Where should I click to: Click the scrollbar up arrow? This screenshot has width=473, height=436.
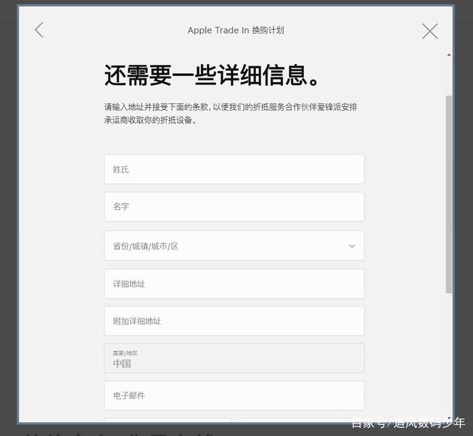449,55
